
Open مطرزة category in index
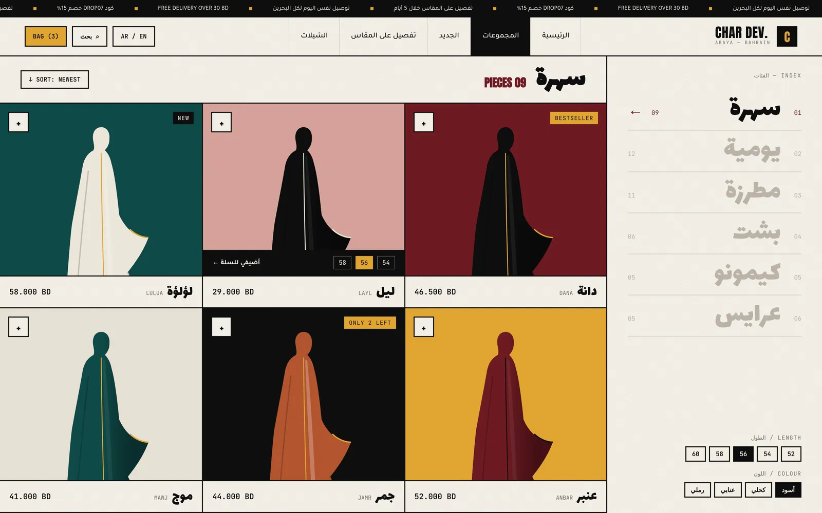714,192
